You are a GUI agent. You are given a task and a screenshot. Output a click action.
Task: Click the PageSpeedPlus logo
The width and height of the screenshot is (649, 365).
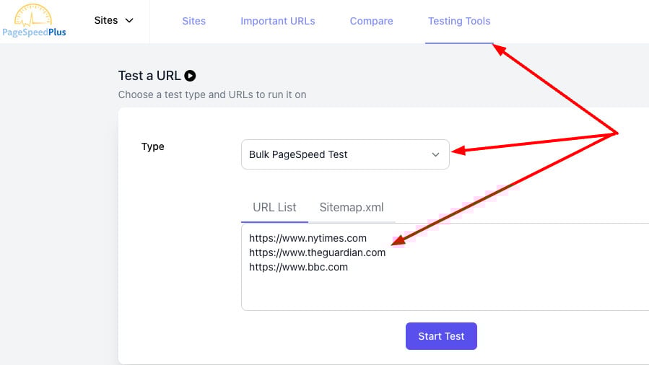pyautogui.click(x=34, y=22)
